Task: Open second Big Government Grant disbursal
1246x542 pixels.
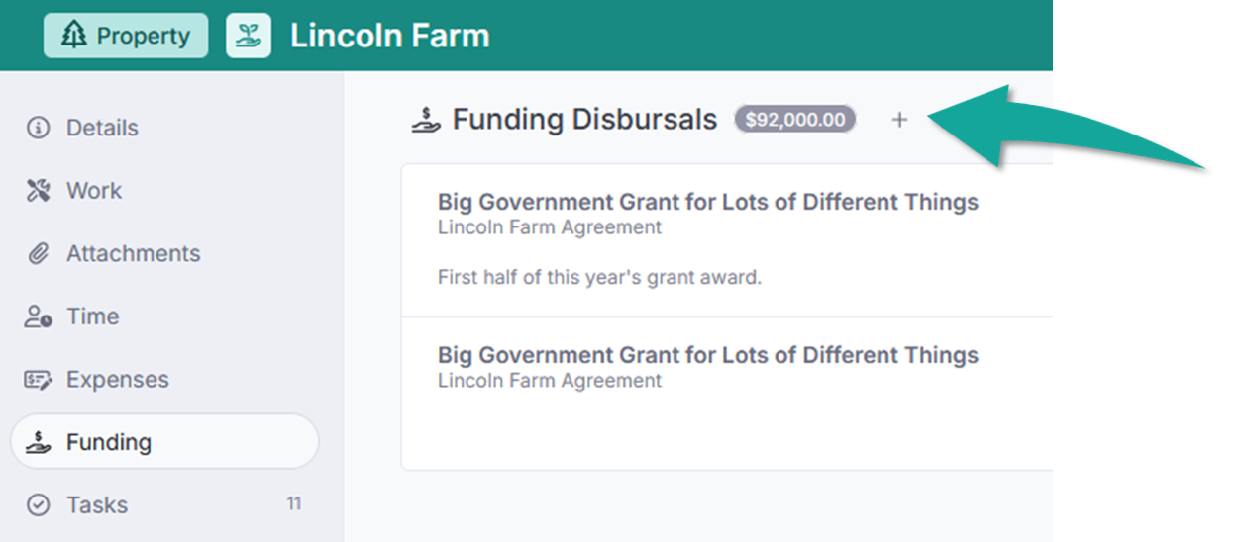Action: [x=707, y=356]
